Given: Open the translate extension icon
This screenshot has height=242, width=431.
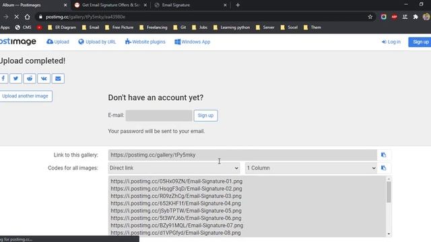Looking at the screenshot, I should [x=405, y=17].
